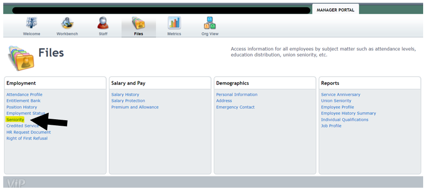
Task: Click the large Files page header icon
Action: click(x=20, y=56)
